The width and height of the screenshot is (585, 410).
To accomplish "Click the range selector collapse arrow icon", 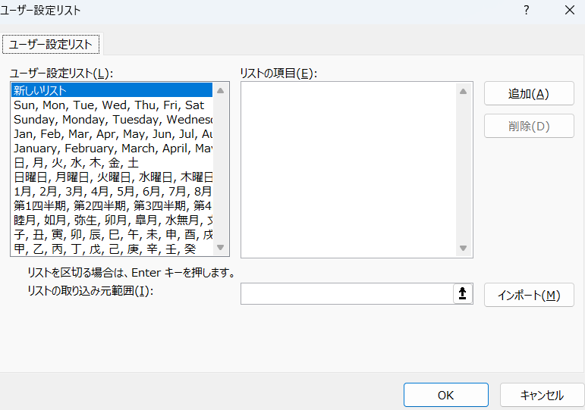I will point(463,294).
